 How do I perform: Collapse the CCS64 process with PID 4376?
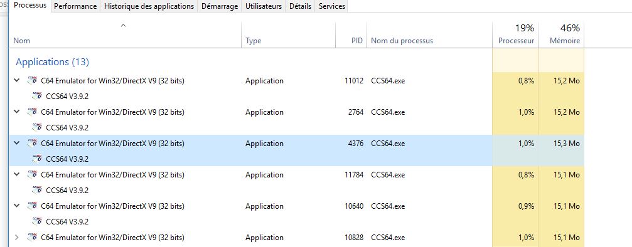pos(16,144)
